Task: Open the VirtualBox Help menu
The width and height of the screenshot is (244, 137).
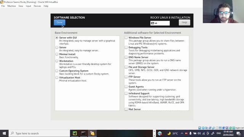Action: tap(46, 6)
